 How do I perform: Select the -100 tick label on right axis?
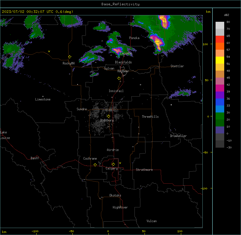pyautogui.click(x=204, y=188)
